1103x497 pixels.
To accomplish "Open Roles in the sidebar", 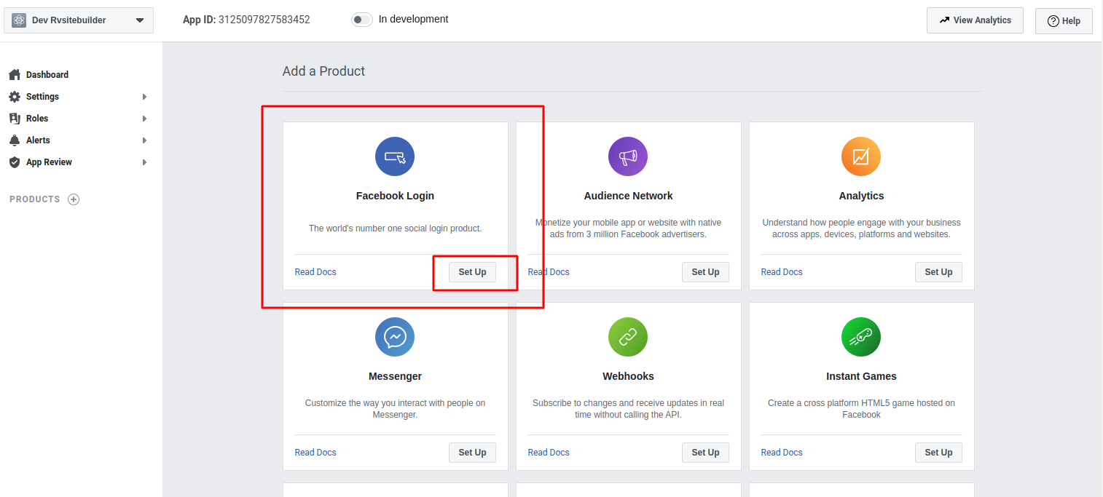I will pos(37,119).
